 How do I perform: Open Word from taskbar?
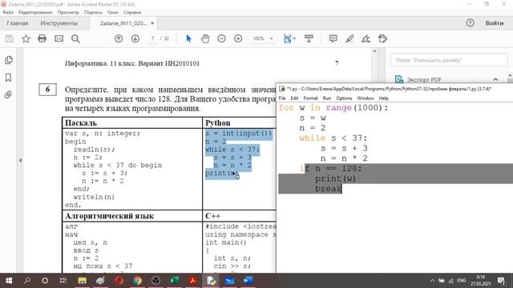click(x=248, y=281)
